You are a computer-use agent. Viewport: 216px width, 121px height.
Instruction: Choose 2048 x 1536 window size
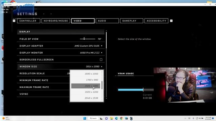tap(85, 98)
